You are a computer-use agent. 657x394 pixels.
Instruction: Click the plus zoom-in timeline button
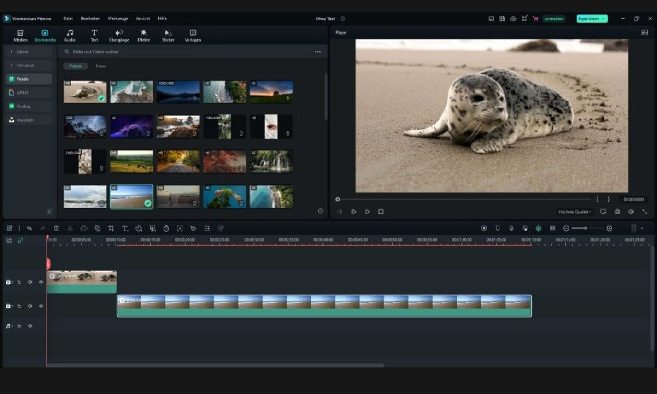(x=609, y=228)
